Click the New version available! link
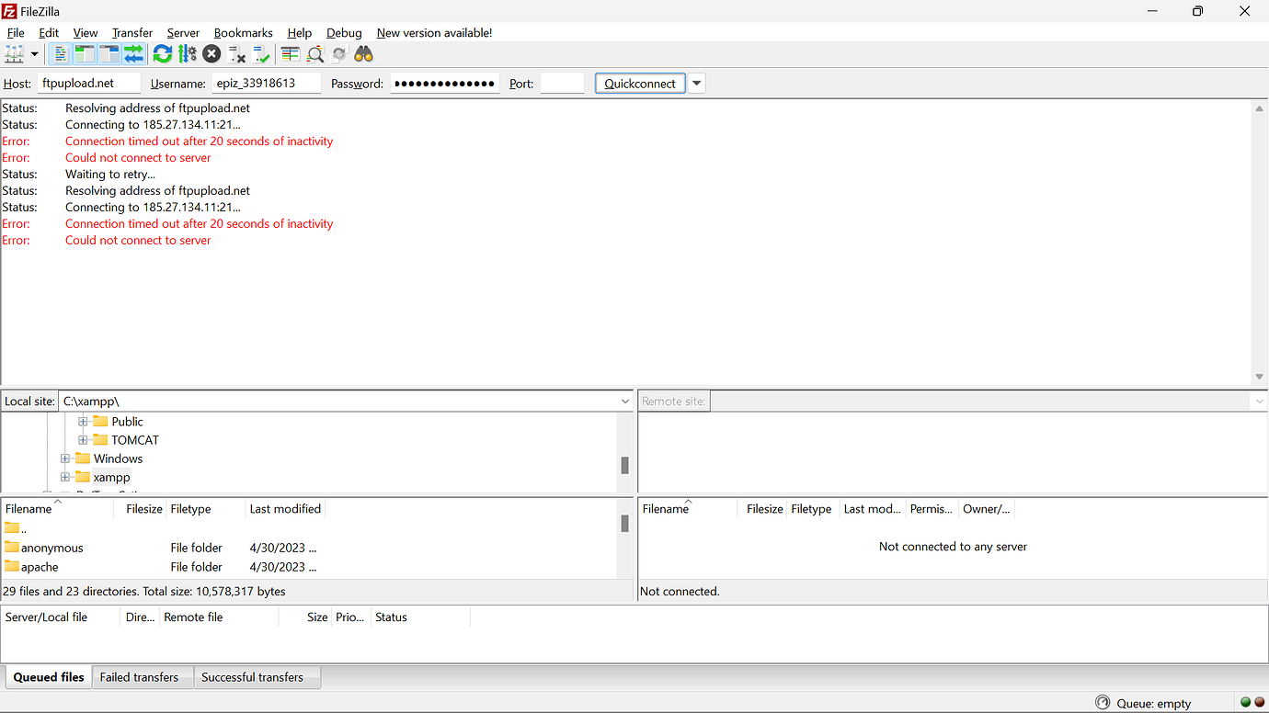The width and height of the screenshot is (1269, 713). 434,32
